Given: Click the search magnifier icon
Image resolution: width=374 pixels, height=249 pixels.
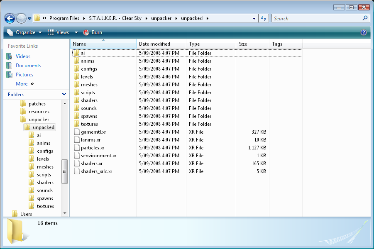Looking at the screenshot, I should [365, 19].
